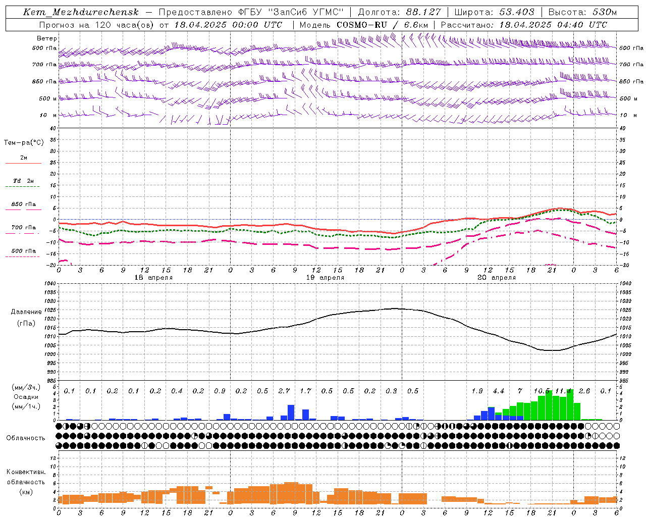
Task: Click the black pressure curve at its peak
Action: [x=396, y=308]
